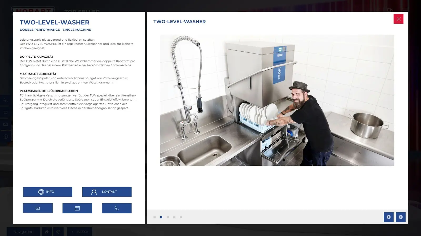Image resolution: width=421 pixels, height=236 pixels.
Task: Click the 'DOPPELTE KAPAZITÄT' heading
Action: [37, 57]
